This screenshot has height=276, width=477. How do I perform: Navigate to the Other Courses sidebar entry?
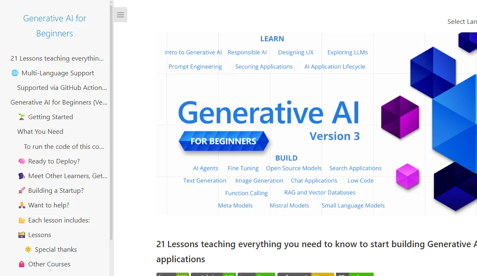pos(44,264)
